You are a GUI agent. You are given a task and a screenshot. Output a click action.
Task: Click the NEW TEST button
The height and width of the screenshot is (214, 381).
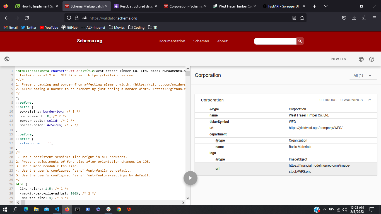(339, 59)
